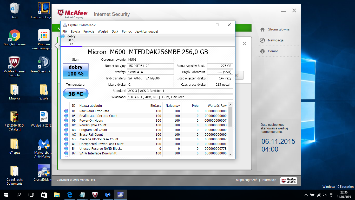Open the Informacje link in McAfee
This screenshot has width=355, height=200.
coord(269,180)
